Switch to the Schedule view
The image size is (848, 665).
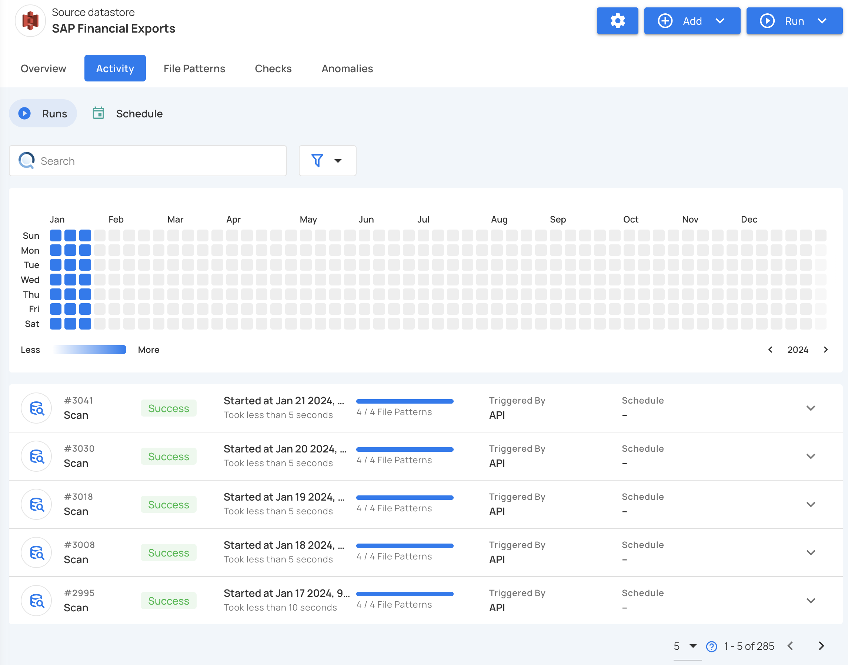click(x=128, y=113)
